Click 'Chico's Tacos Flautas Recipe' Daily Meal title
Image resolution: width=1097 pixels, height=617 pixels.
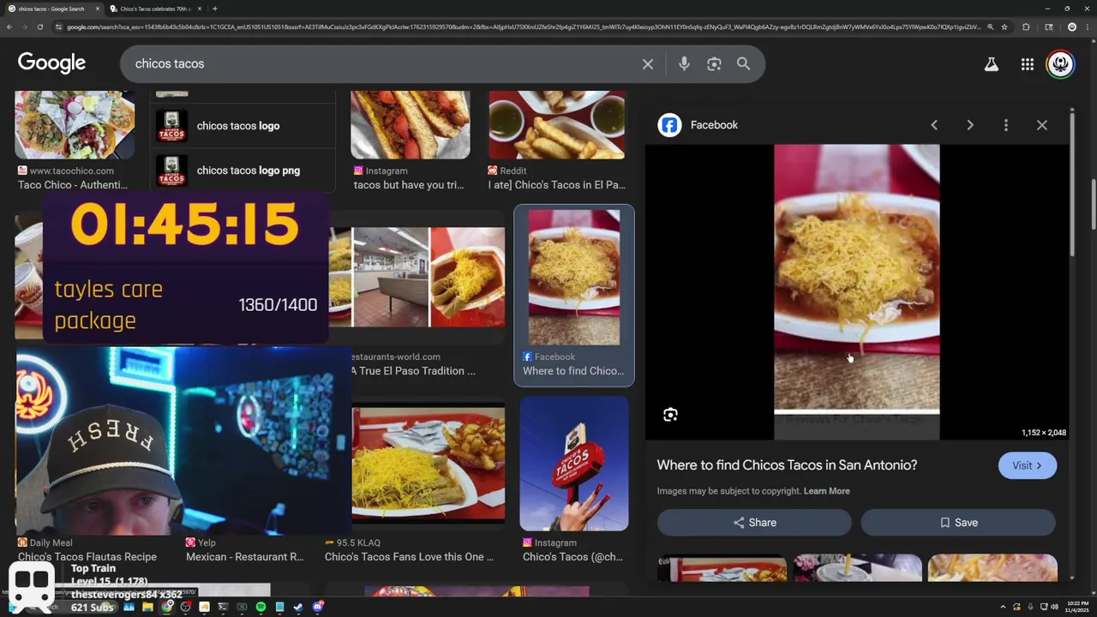[x=87, y=557]
